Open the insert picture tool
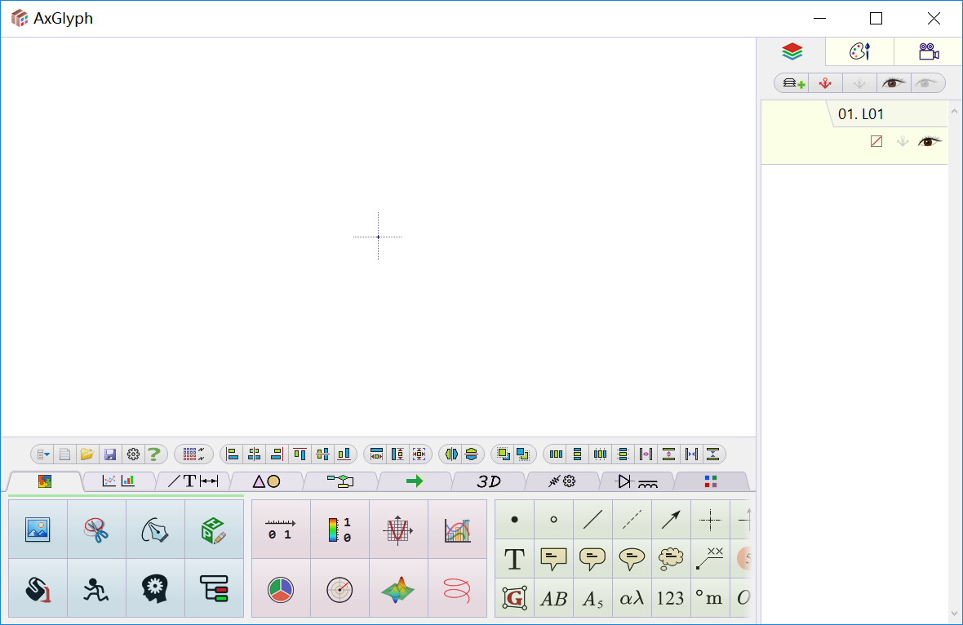The width and height of the screenshot is (963, 625). (x=38, y=530)
